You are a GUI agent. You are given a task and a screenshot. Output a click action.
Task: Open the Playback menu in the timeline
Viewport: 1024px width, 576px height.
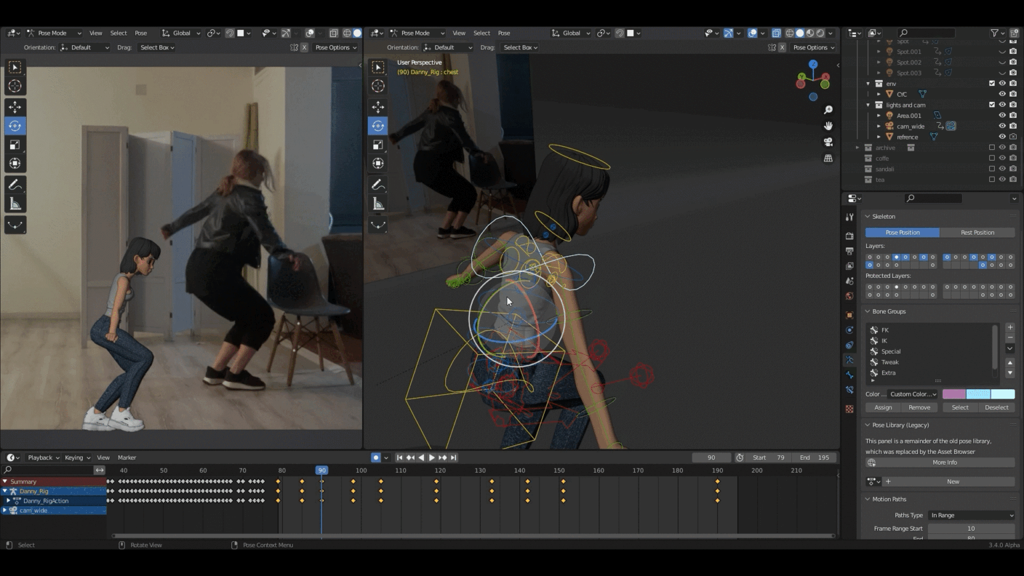[43, 457]
